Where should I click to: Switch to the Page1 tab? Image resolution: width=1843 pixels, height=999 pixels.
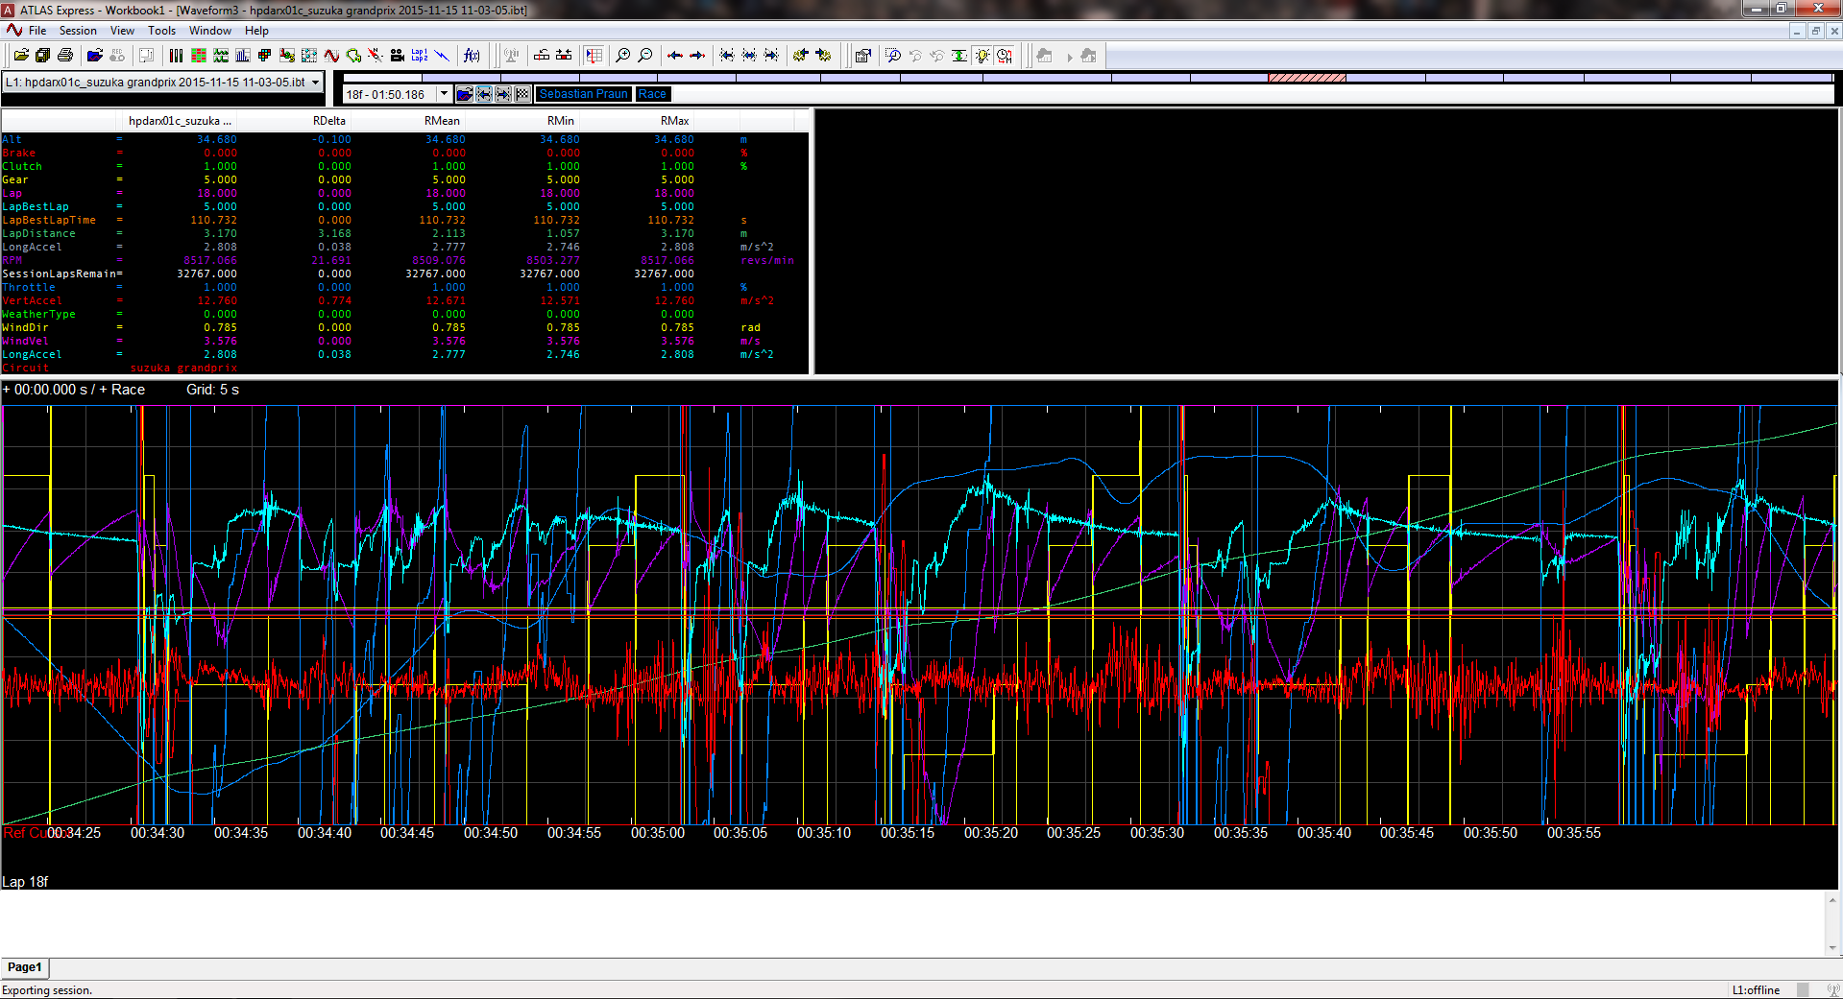25,967
